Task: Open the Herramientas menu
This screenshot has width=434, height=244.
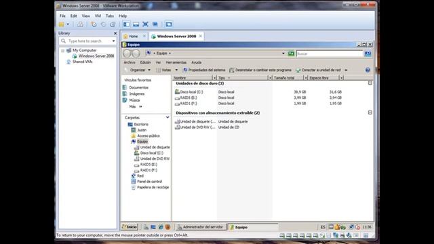Action: (176, 62)
